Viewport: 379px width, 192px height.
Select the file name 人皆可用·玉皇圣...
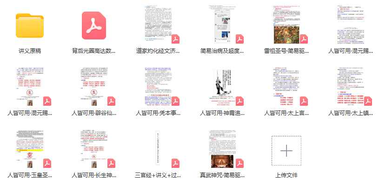[30, 175]
